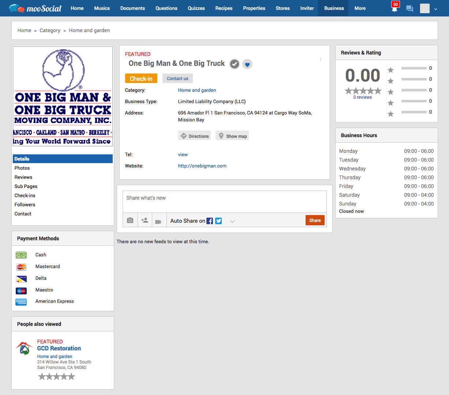
Task: Open the onebigman.com website link
Action: click(x=202, y=166)
